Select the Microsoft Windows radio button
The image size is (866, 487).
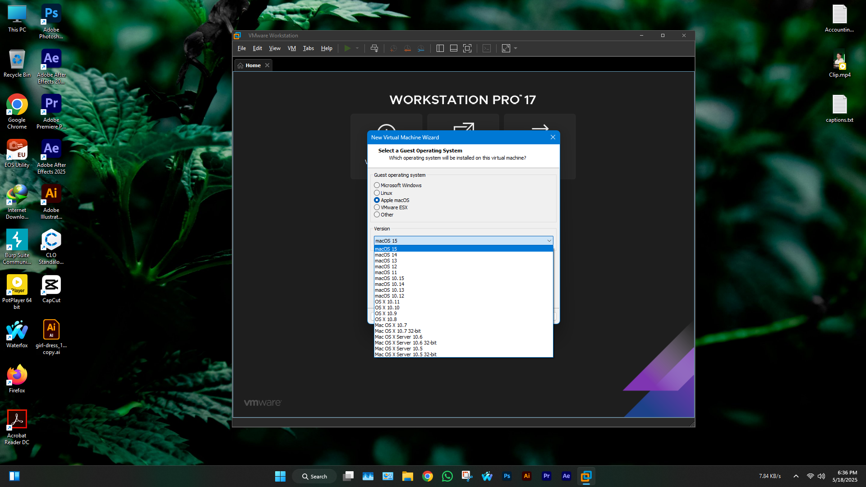377,185
